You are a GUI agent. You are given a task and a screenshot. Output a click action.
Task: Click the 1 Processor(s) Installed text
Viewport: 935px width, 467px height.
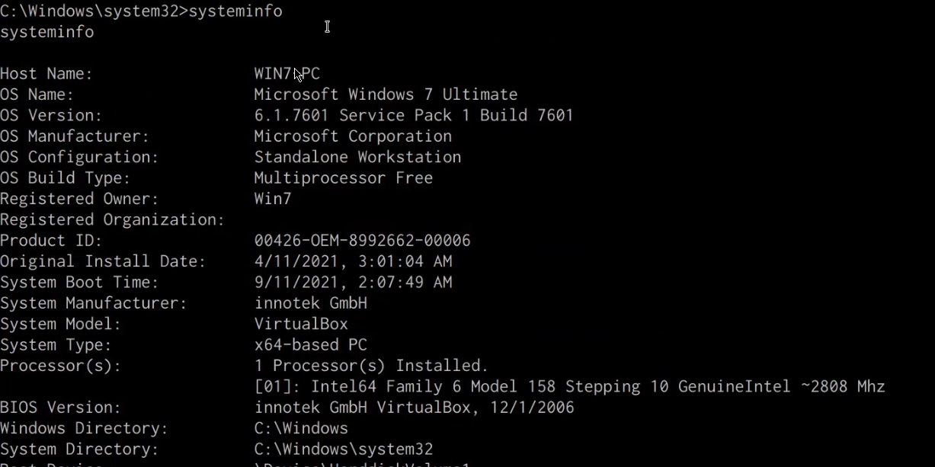371,366
